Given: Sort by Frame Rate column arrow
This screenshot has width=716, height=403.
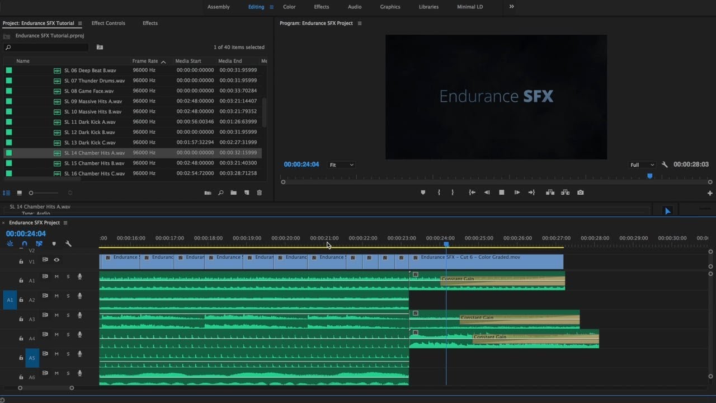Looking at the screenshot, I should click(163, 62).
